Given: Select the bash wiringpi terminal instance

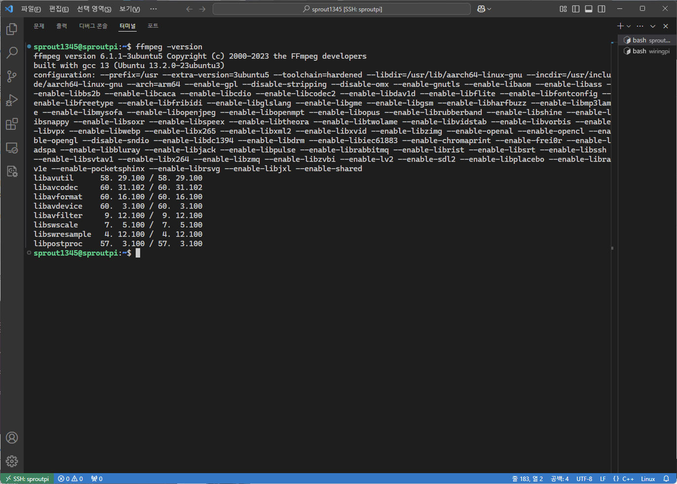Looking at the screenshot, I should [x=647, y=51].
